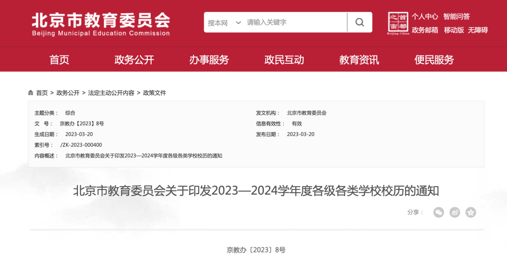The width and height of the screenshot is (507, 258).
Task: Click 京教办〔2023〕8号 below the divider
Action: [256, 250]
